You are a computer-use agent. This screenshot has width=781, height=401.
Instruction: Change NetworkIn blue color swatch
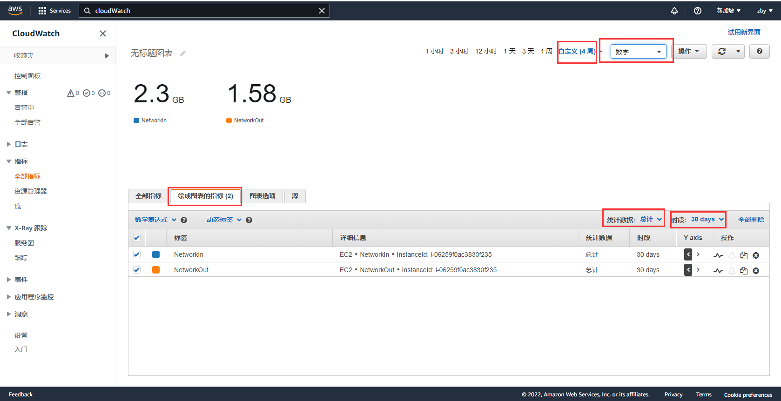click(x=156, y=254)
